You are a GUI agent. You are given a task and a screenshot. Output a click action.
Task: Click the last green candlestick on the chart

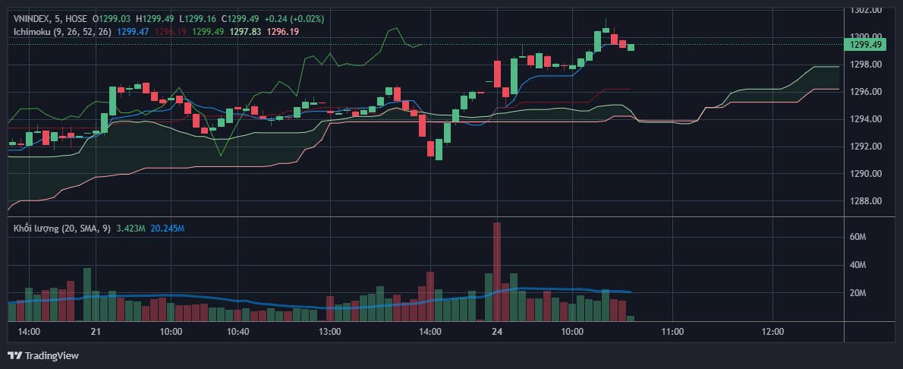(631, 47)
